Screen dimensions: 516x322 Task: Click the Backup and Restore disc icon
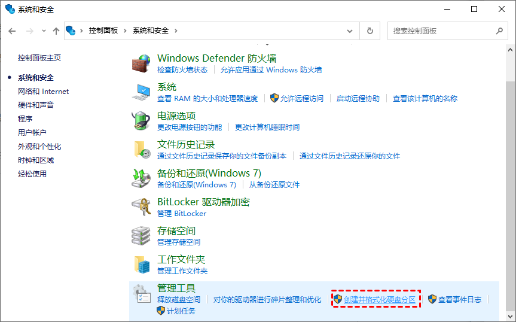pyautogui.click(x=141, y=178)
